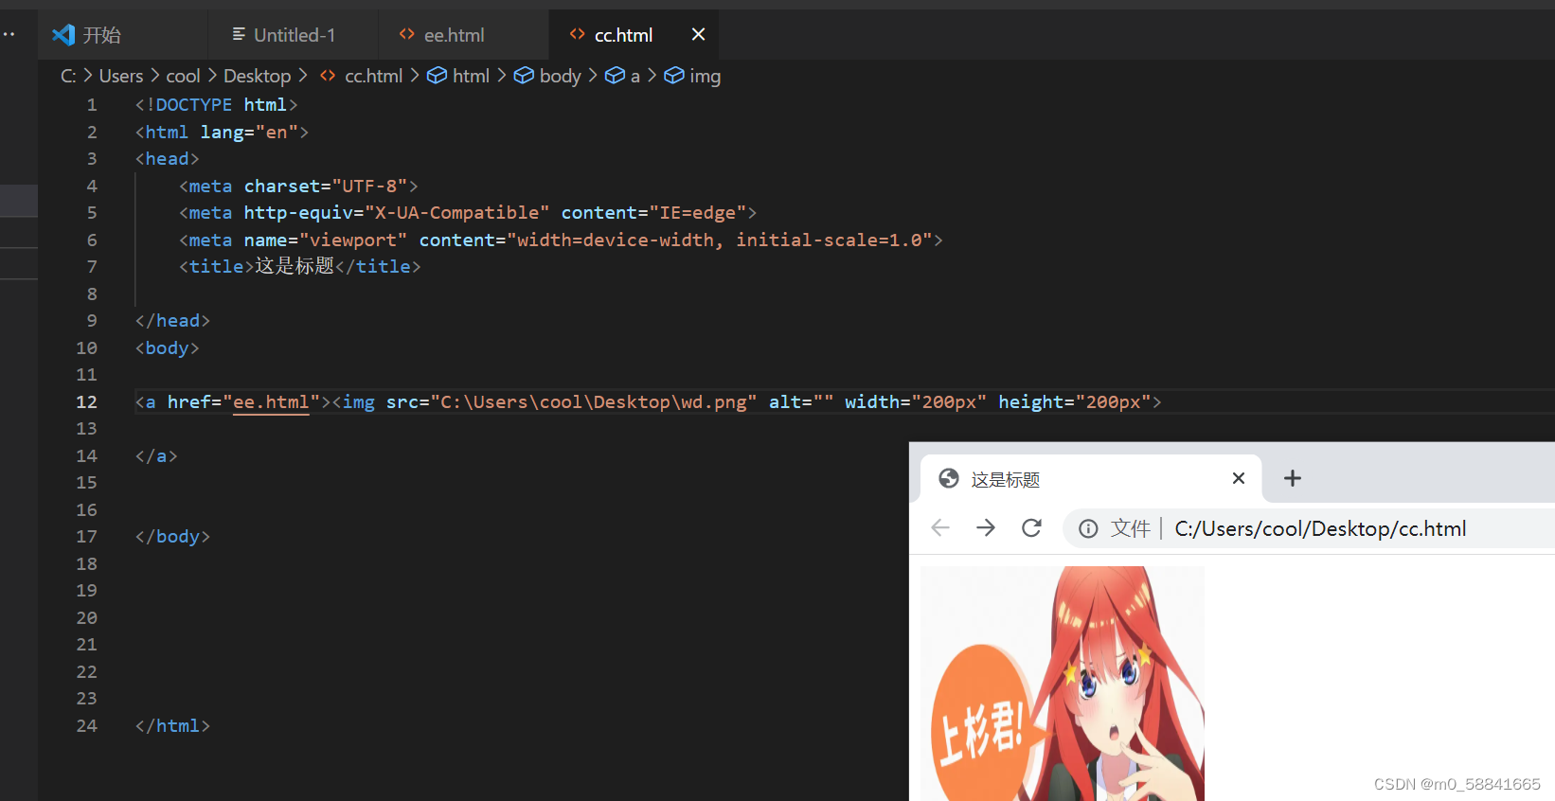This screenshot has width=1555, height=801.
Task: Open the more actions ellipsis at top left
Action: (x=9, y=34)
